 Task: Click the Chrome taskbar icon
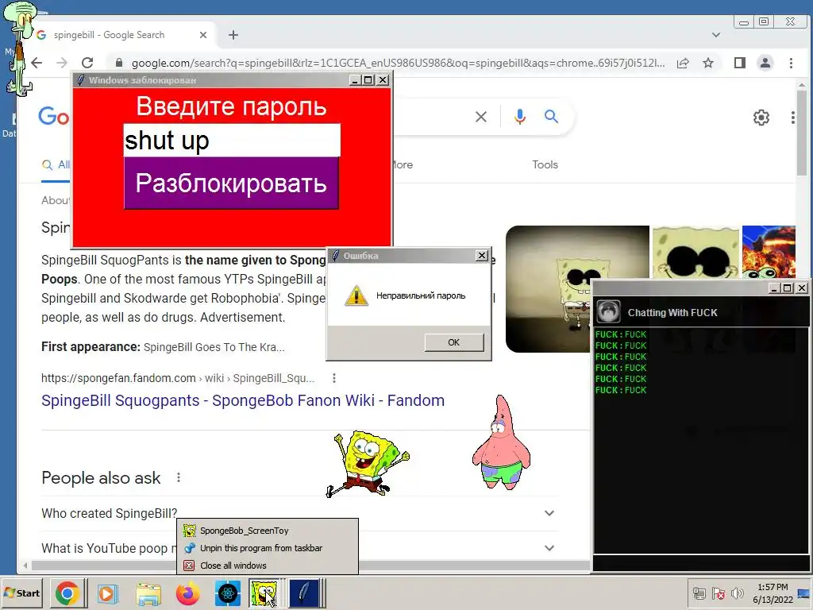point(67,593)
